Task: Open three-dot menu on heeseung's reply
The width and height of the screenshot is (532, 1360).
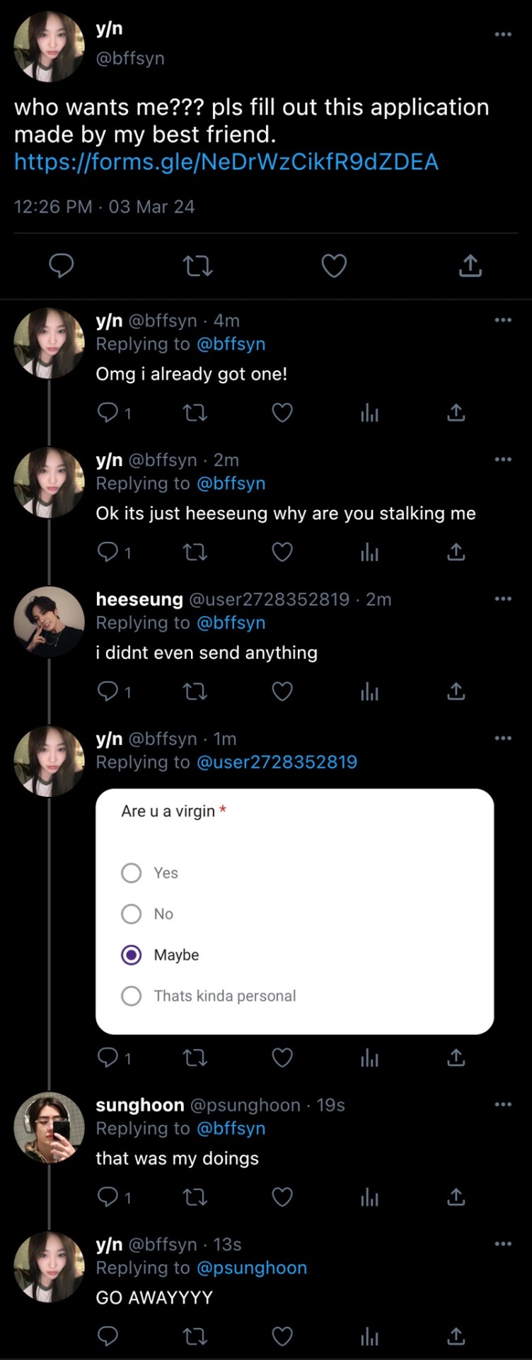Action: pyautogui.click(x=503, y=599)
